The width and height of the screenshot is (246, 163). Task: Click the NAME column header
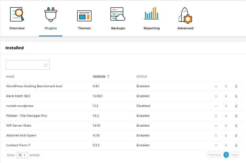click(10, 77)
